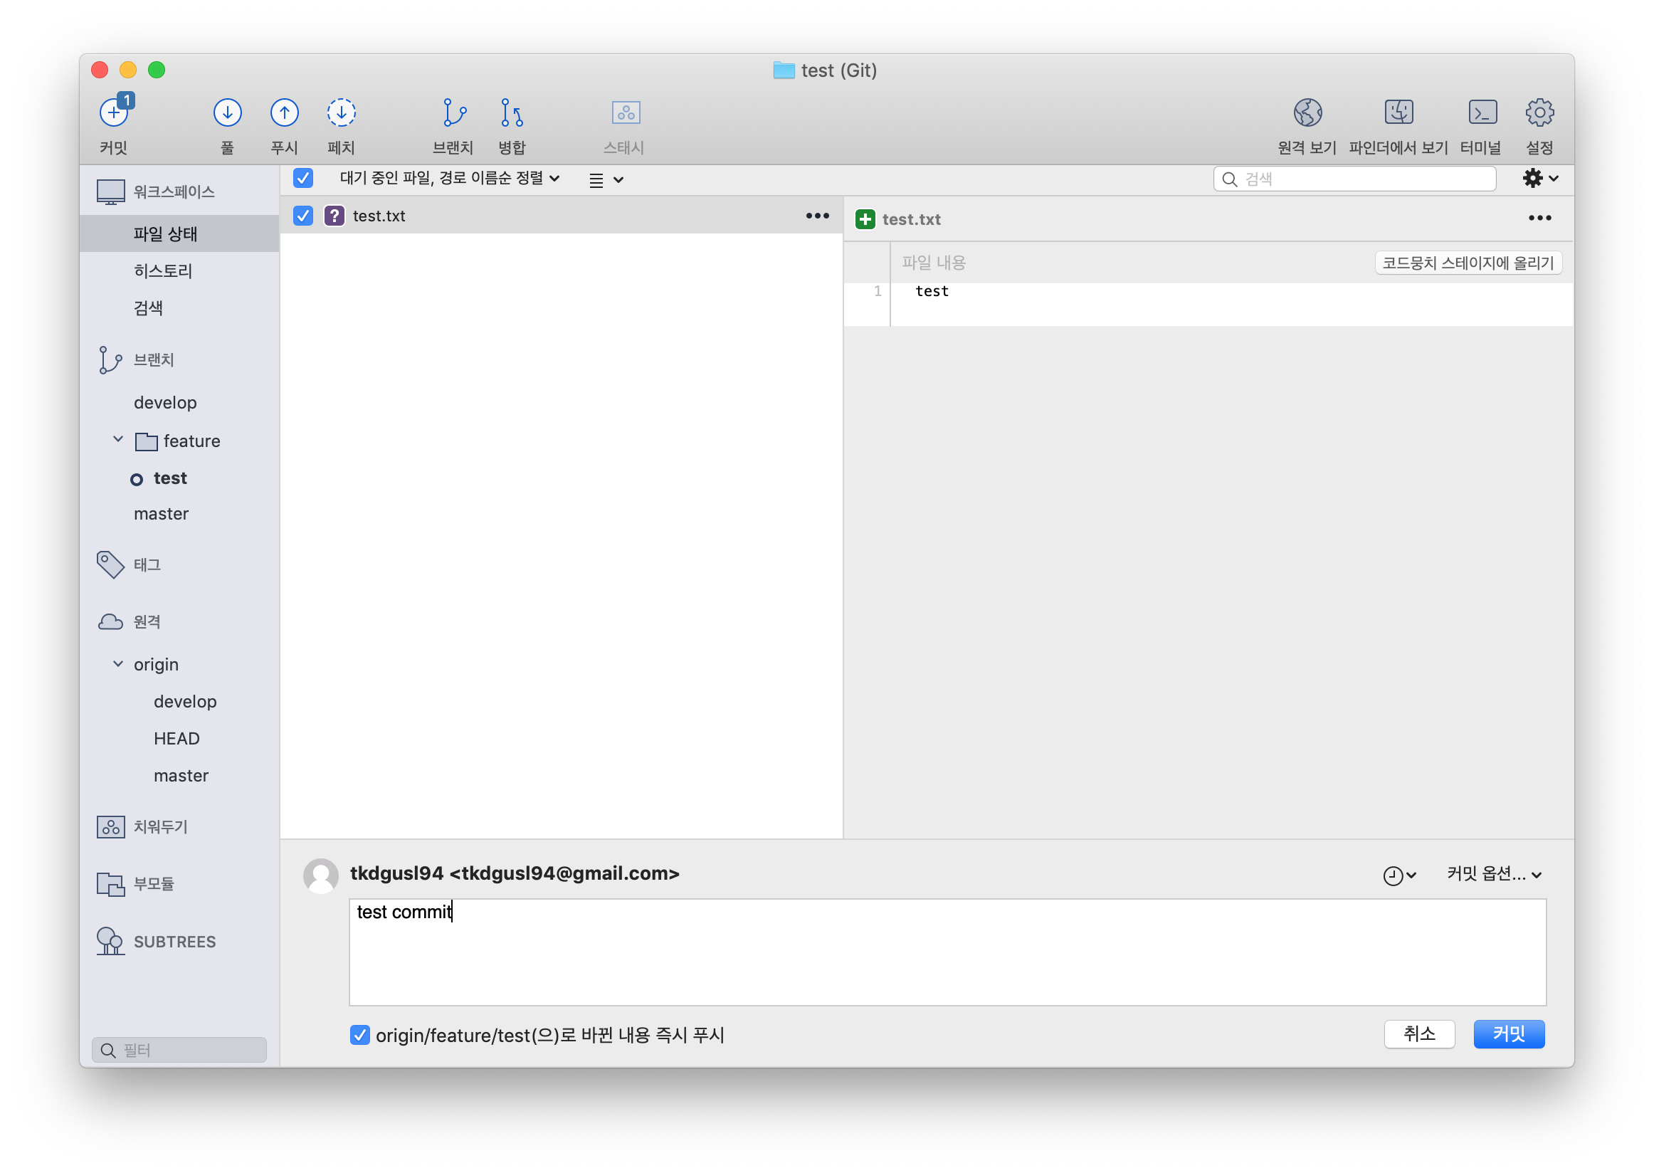This screenshot has width=1654, height=1173.
Task: Toggle the select-all pending files checkbox
Action: pos(303,179)
